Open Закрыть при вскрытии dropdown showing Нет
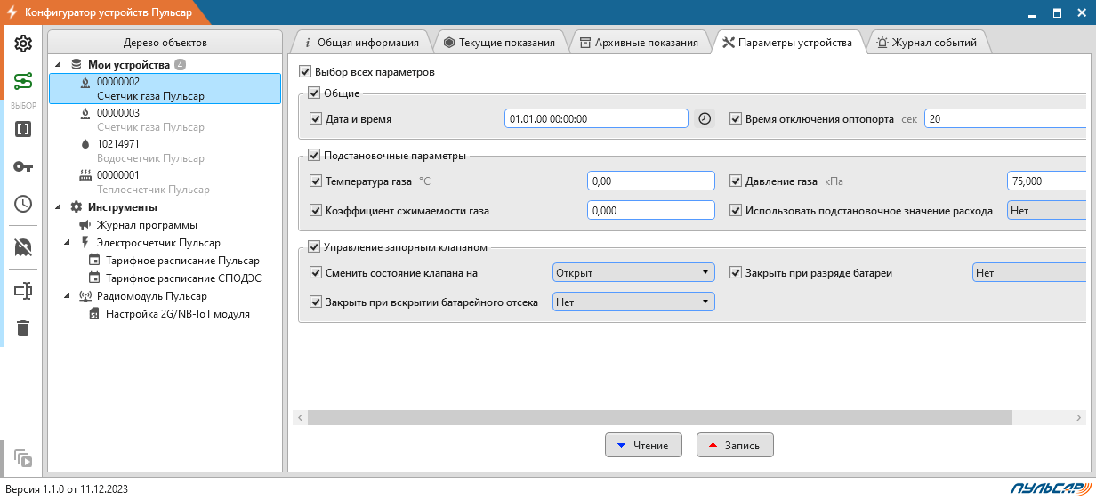This screenshot has width=1096, height=500. click(634, 302)
